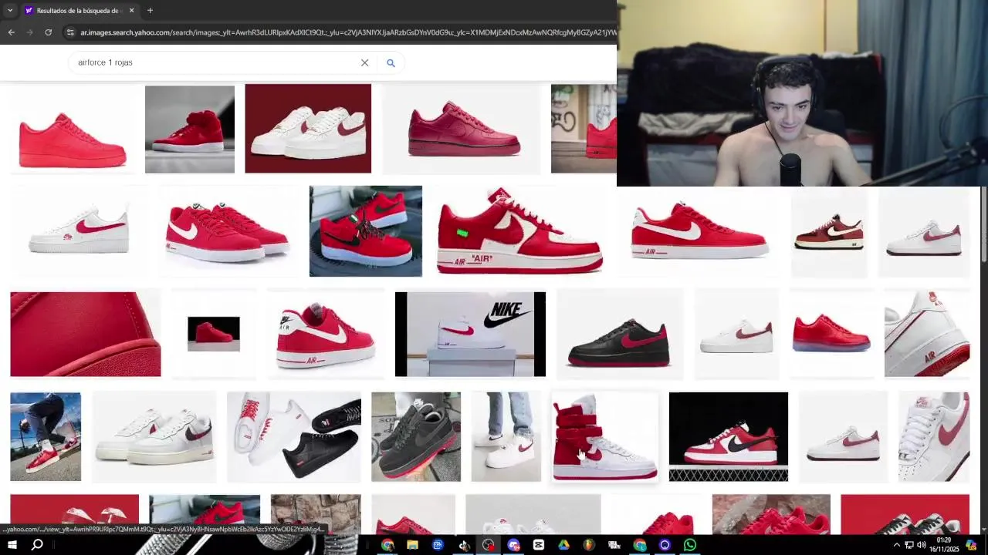Screen dimensions: 988x555
Task: Open the red leather close-up image
Action: point(86,334)
